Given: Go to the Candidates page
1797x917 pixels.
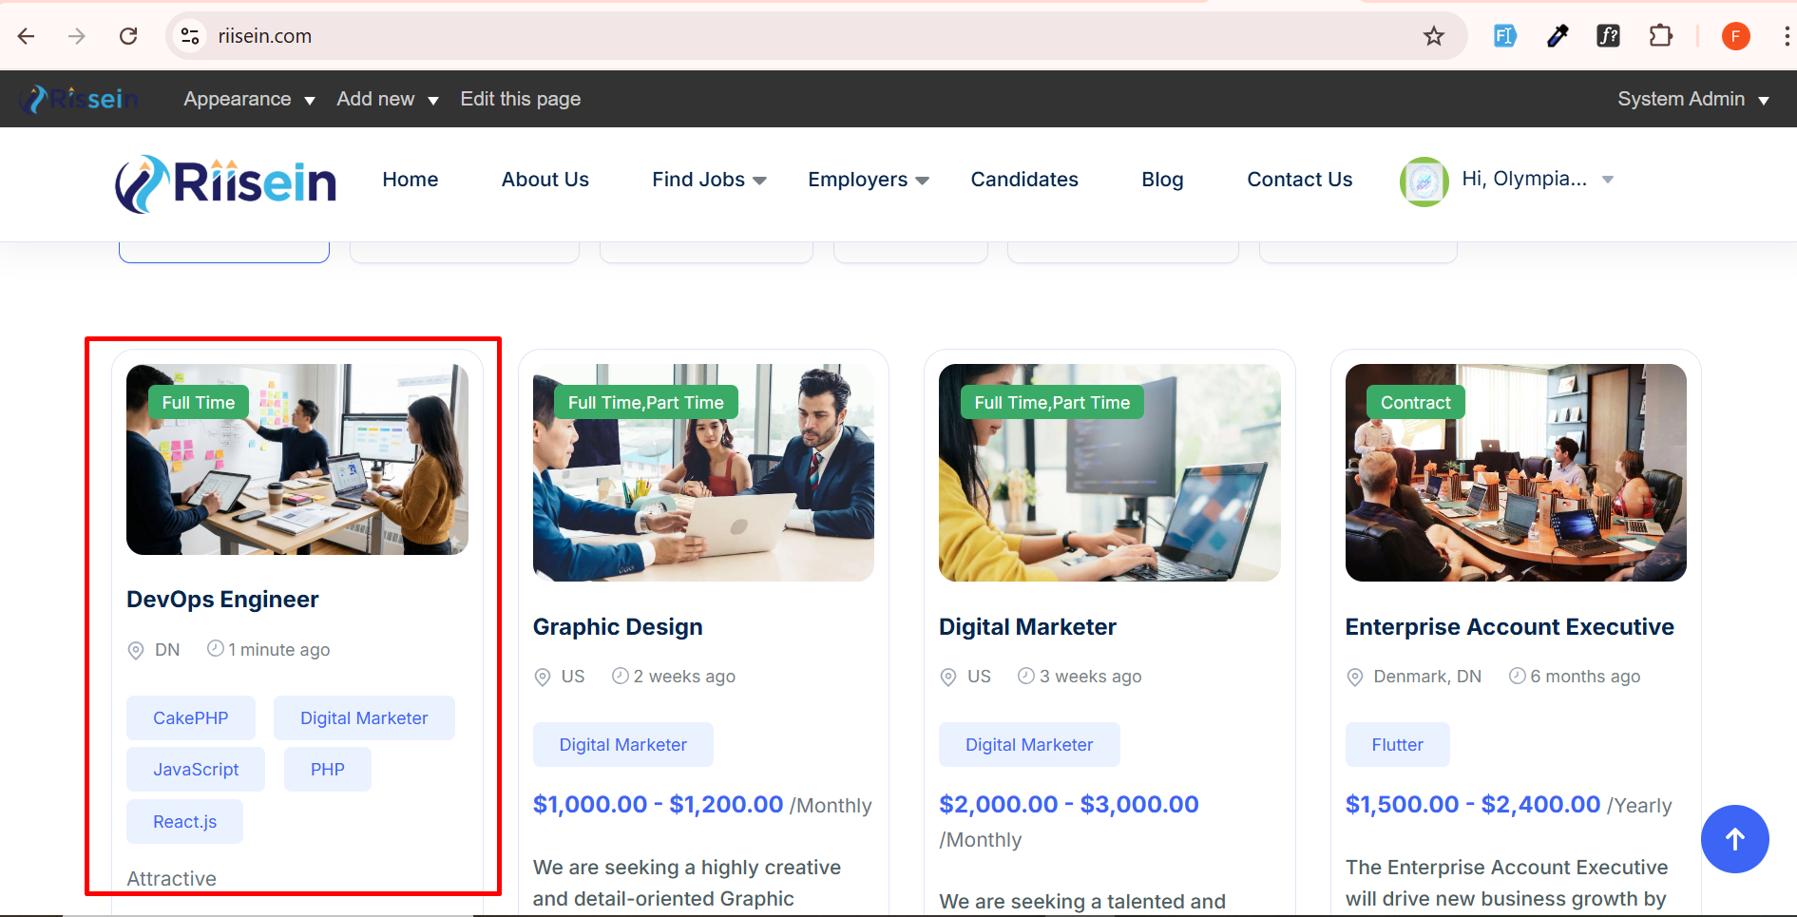Looking at the screenshot, I should coord(1023,180).
